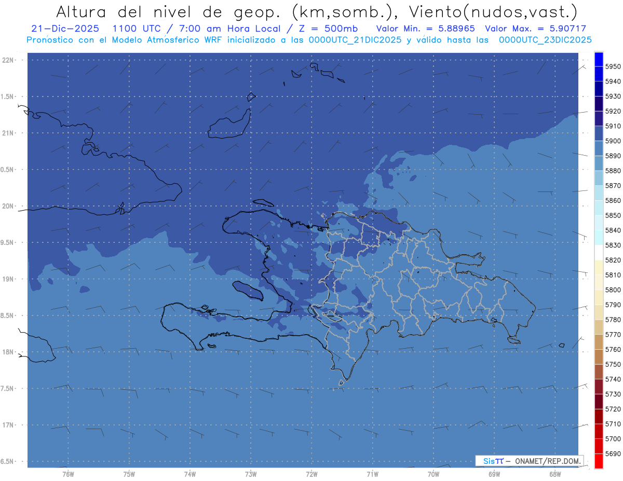Click the '5740' legend value

[613, 379]
